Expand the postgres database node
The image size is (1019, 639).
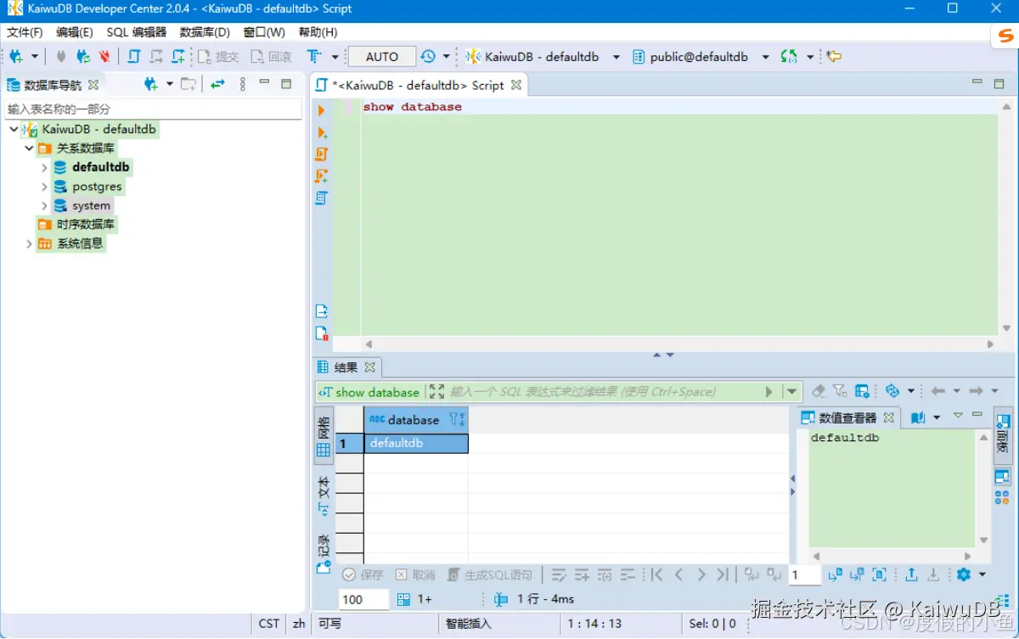(x=44, y=187)
